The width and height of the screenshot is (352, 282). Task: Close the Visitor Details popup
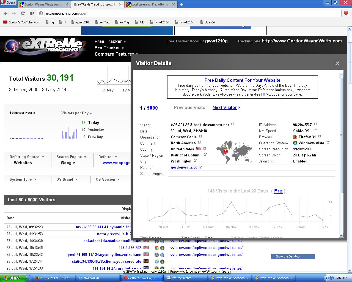(337, 63)
